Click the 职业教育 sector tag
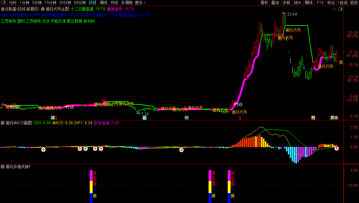 (x=74, y=21)
